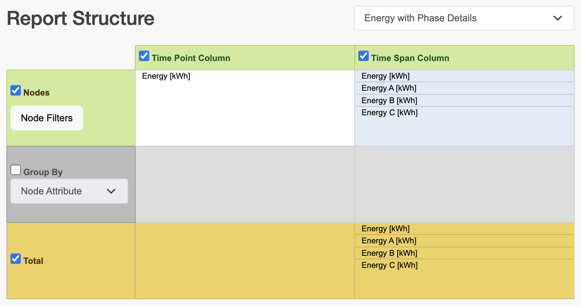The image size is (581, 306).
Task: Uncheck the Time Point Column checkbox
Action: [144, 56]
